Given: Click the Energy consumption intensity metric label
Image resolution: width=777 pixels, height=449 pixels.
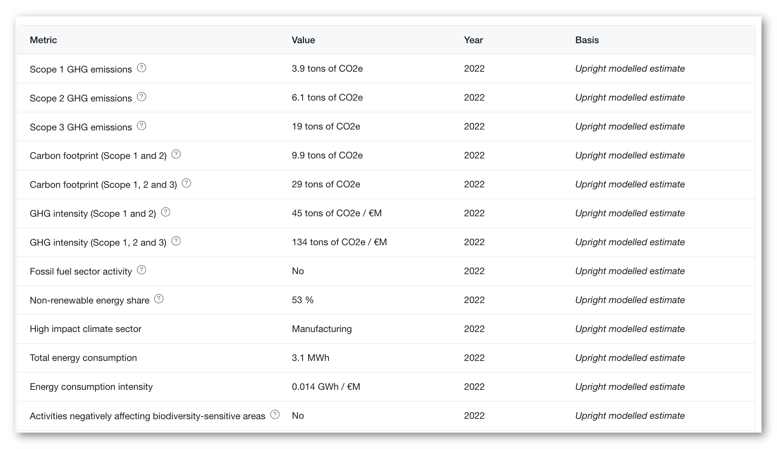Looking at the screenshot, I should pos(91,387).
